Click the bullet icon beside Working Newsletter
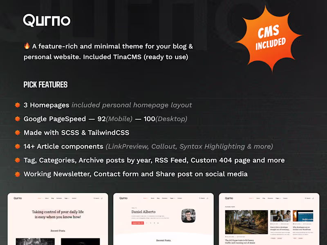327x245 pixels. pos(18,174)
